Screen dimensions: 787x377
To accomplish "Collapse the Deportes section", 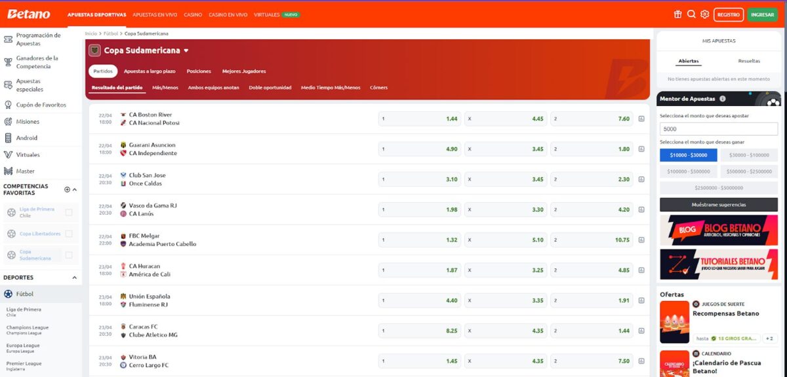I will 75,278.
